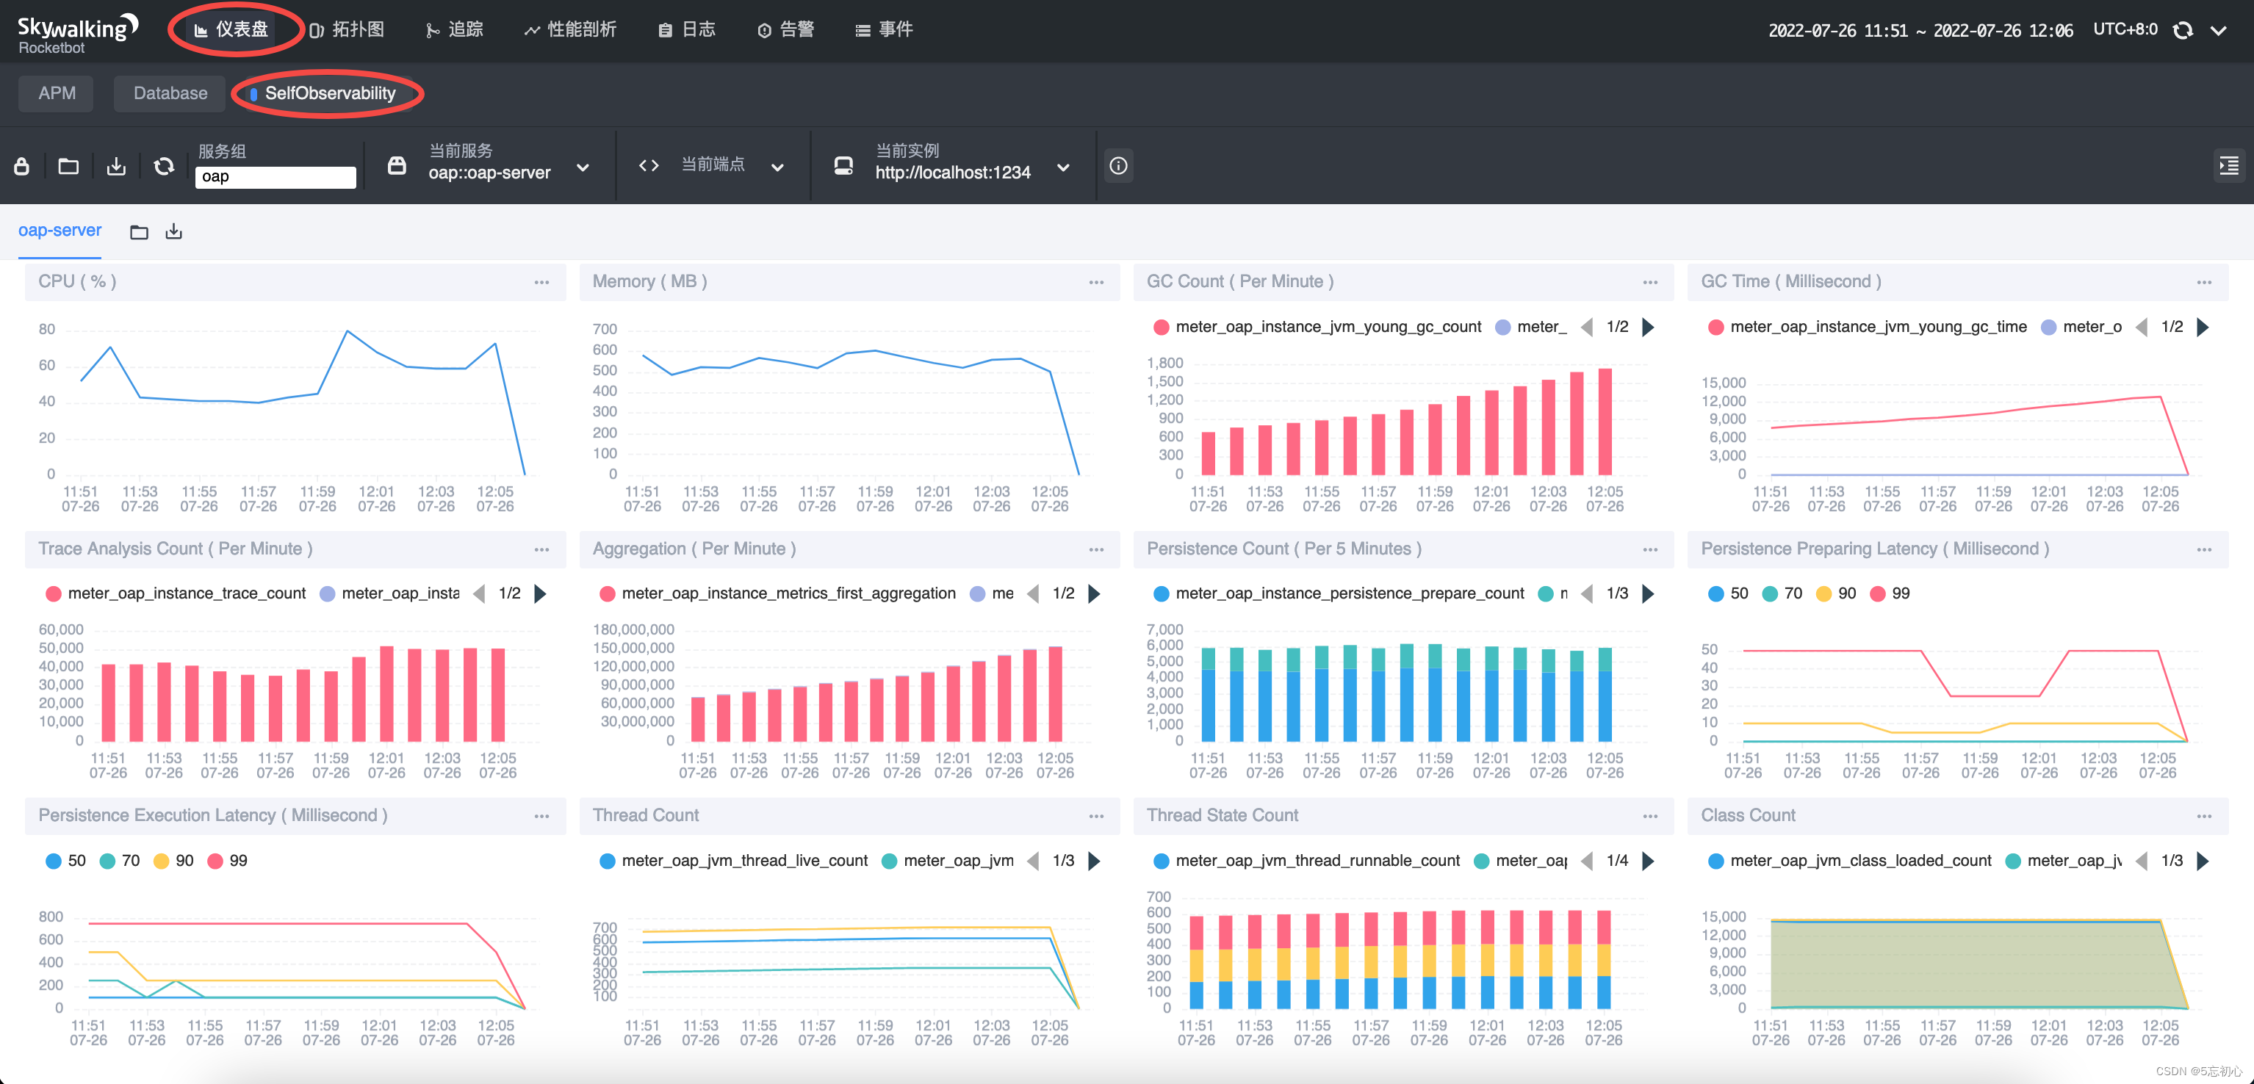Viewport: 2254px width, 1084px height.
Task: Open the Log (日志) menu
Action: click(687, 30)
